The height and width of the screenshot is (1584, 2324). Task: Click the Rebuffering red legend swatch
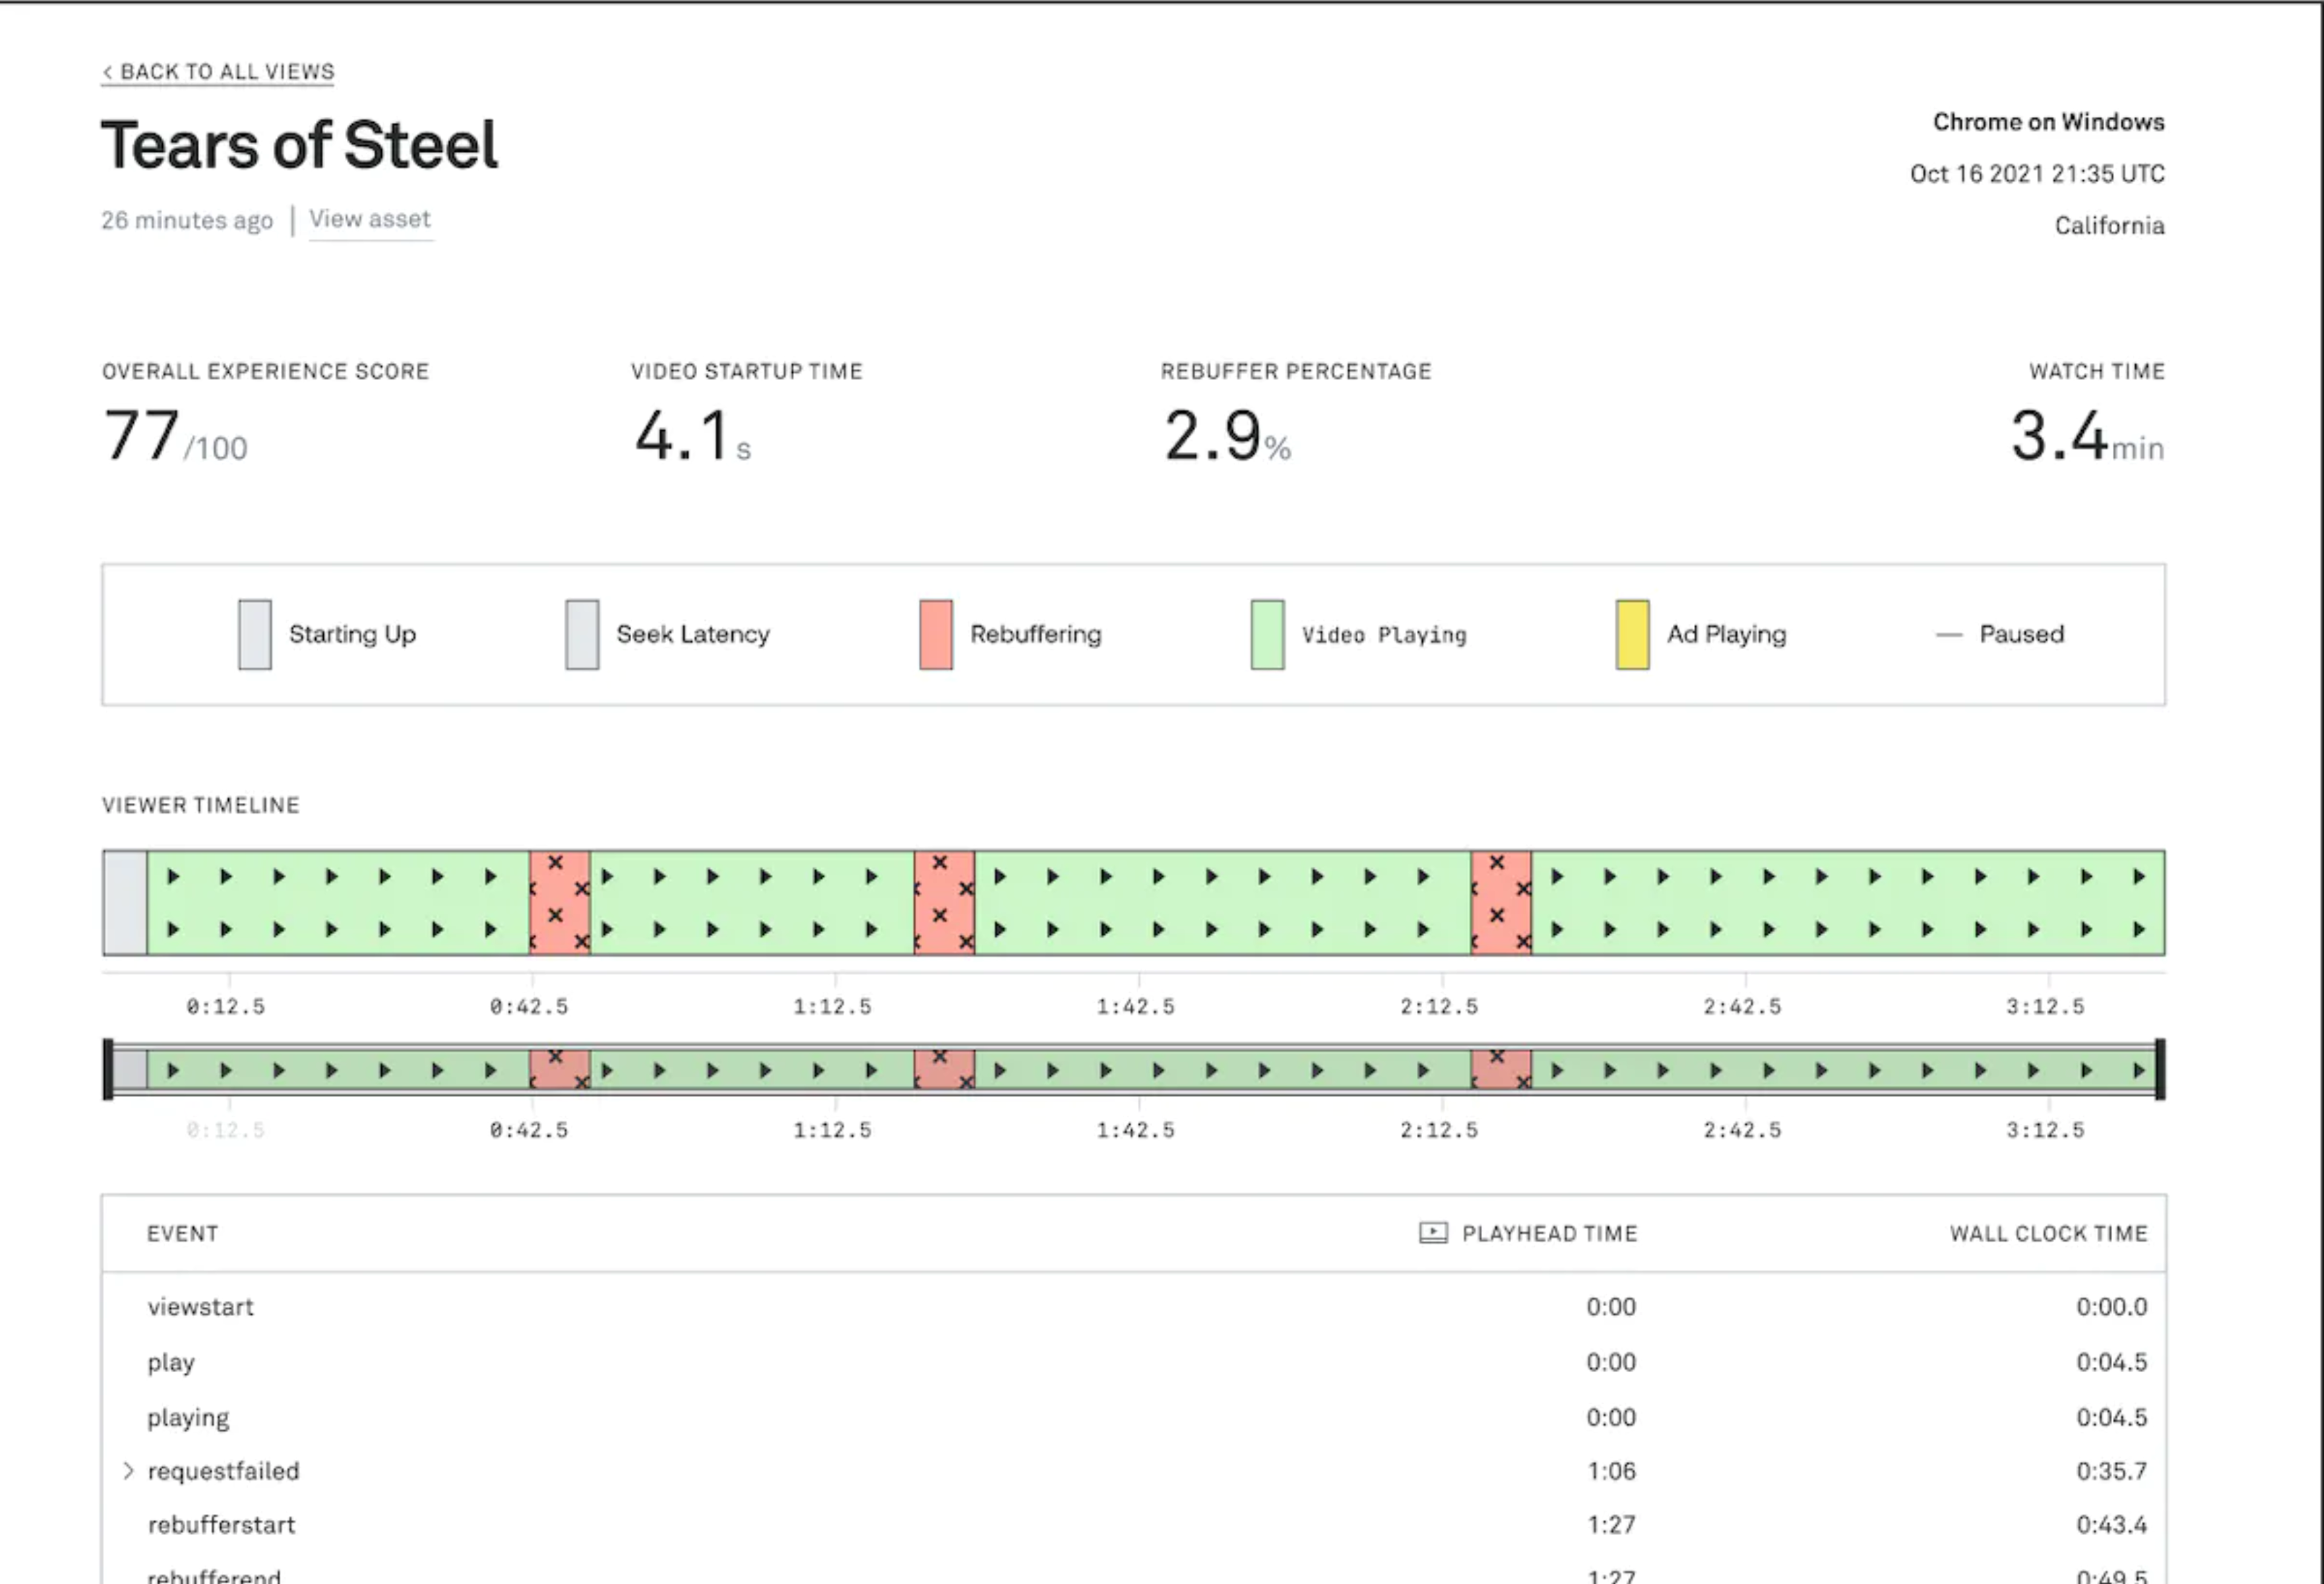point(935,634)
